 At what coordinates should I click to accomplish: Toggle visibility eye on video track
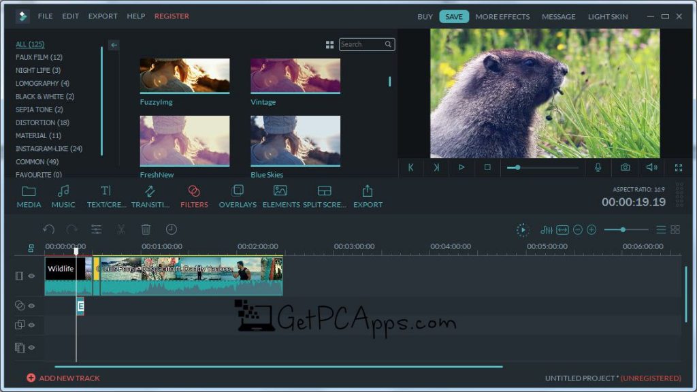31,276
